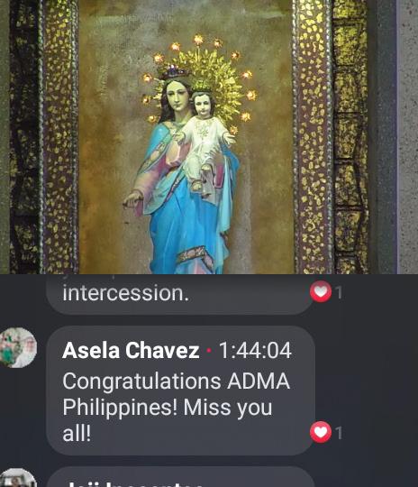Tap the 'Miss you all!' line of the comment
This screenshot has height=487, width=418.
[x=168, y=420]
